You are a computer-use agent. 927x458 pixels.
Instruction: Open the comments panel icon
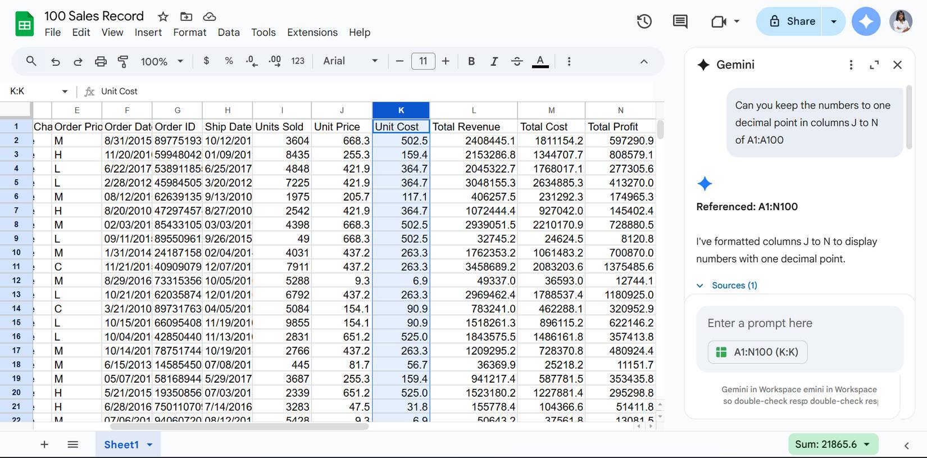680,21
